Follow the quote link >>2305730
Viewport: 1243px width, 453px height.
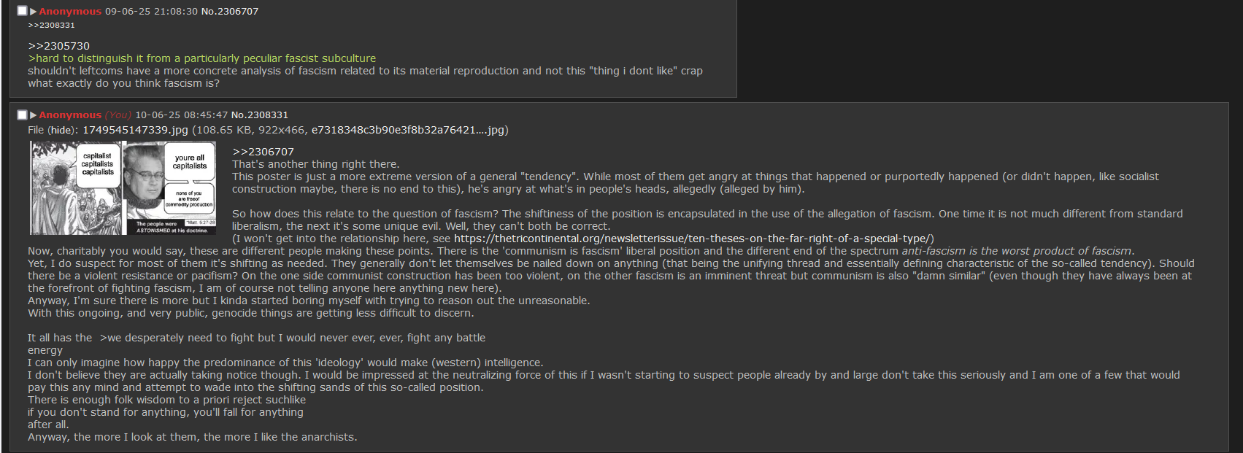click(x=58, y=46)
